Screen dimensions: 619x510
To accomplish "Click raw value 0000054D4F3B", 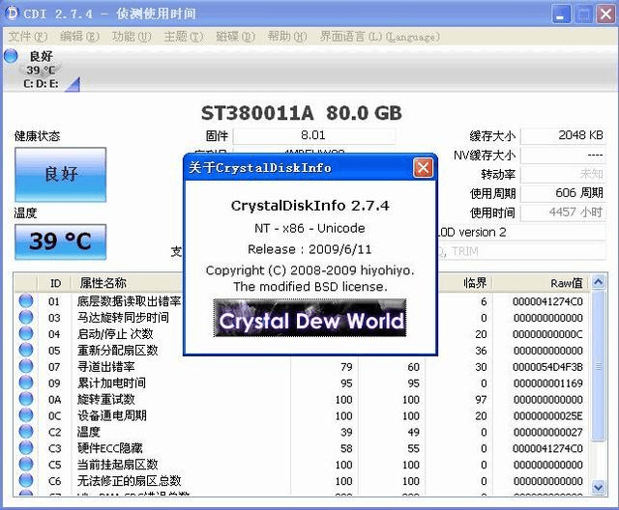I will (548, 367).
